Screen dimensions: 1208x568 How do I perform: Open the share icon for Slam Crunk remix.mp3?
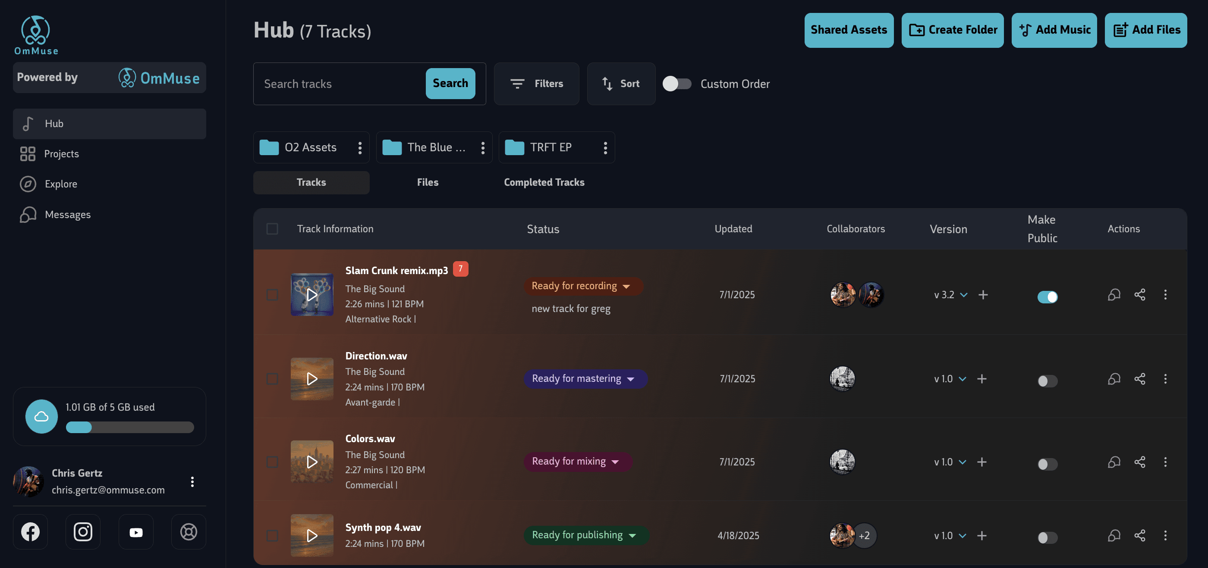click(x=1139, y=294)
